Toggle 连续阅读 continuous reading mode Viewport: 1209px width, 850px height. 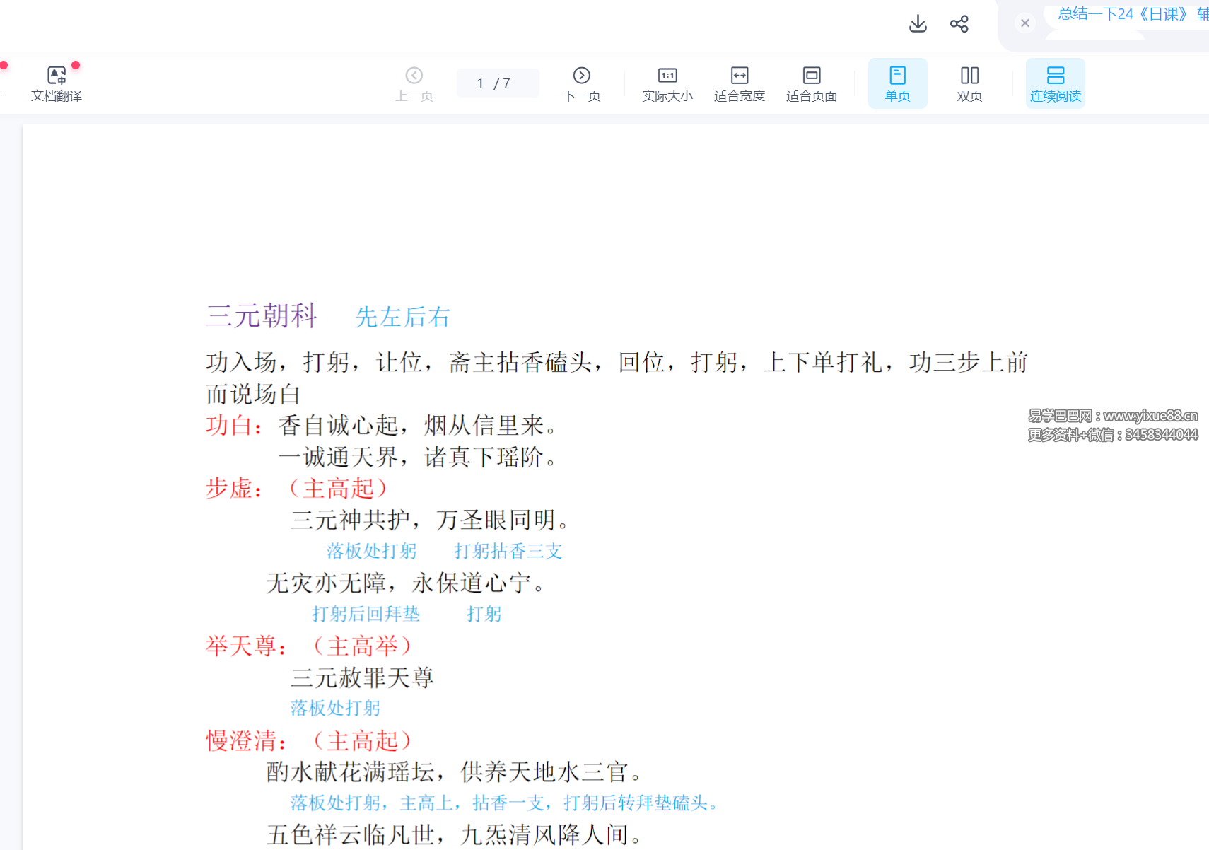click(1055, 83)
